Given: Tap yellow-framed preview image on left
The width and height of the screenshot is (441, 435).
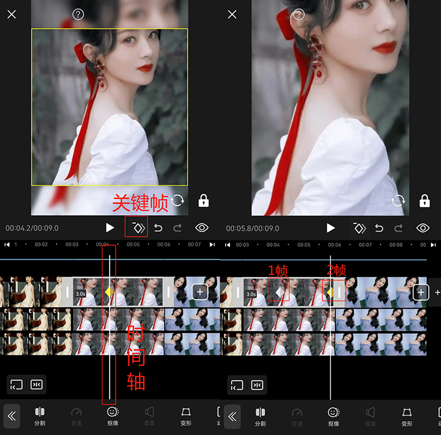Looking at the screenshot, I should (110, 107).
